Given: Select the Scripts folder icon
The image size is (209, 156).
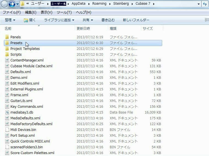Looking at the screenshot, I should (7, 55).
